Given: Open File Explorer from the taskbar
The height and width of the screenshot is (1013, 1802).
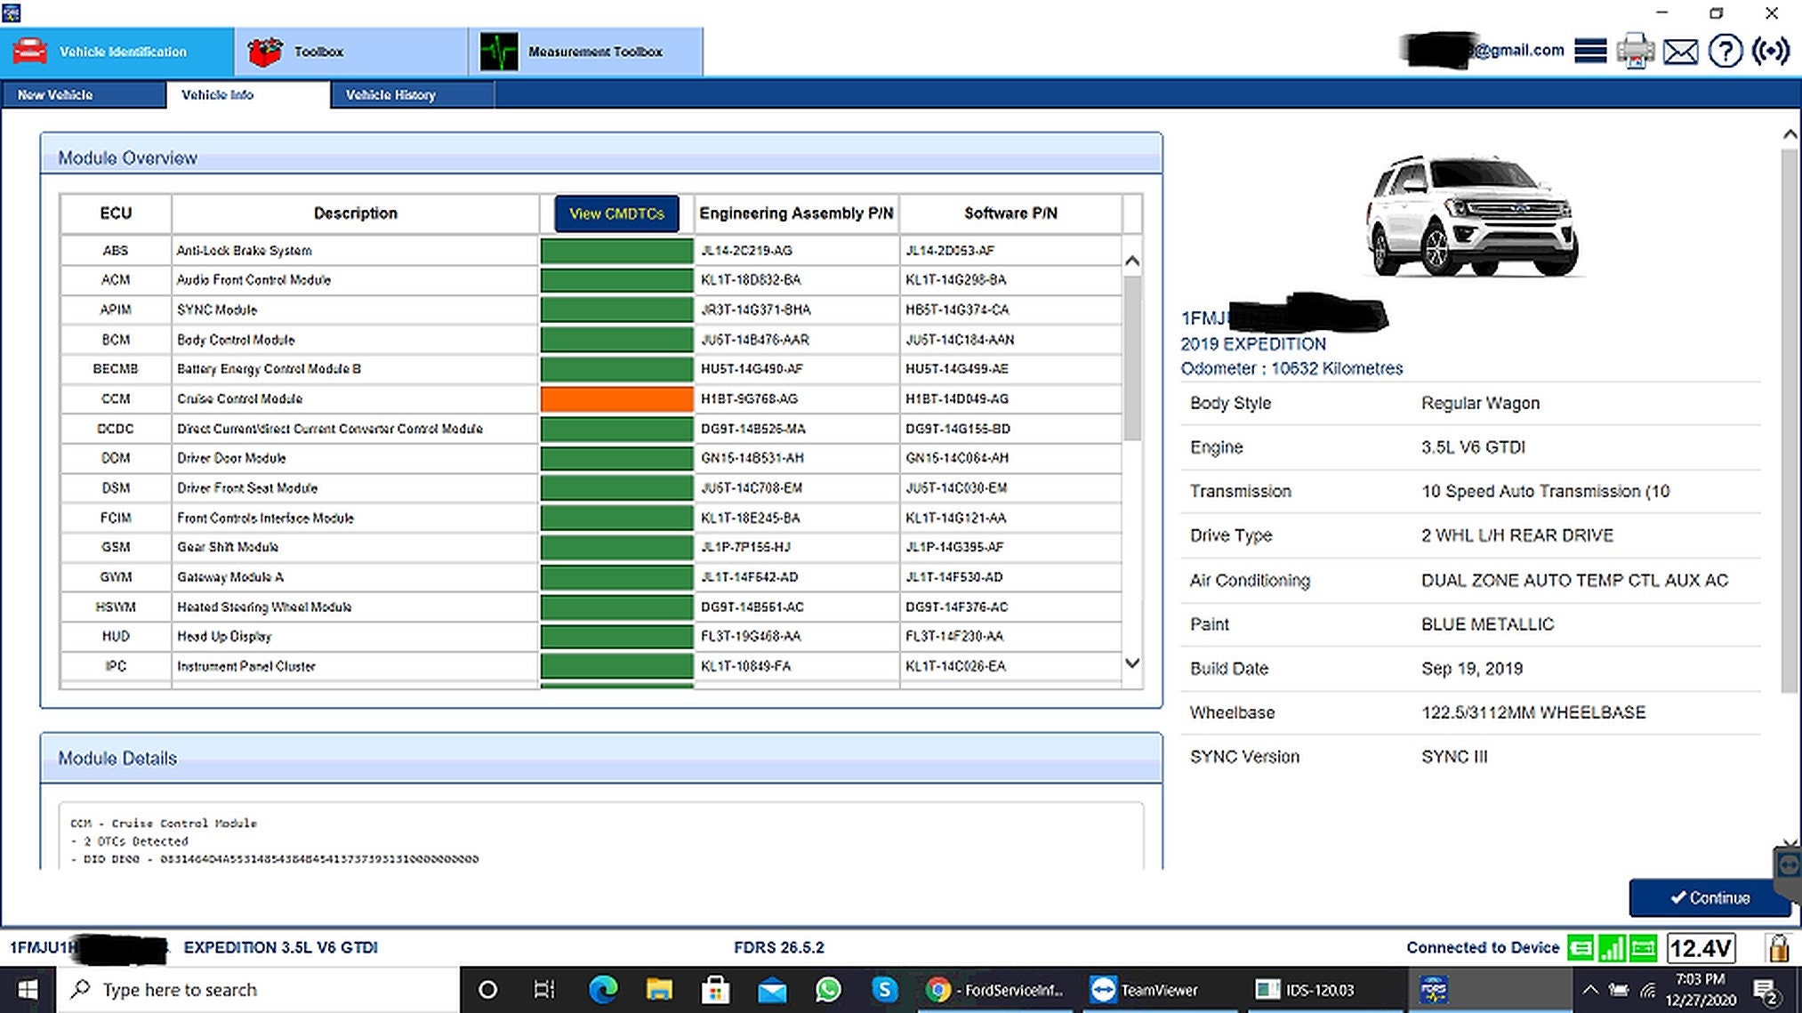Looking at the screenshot, I should (659, 990).
